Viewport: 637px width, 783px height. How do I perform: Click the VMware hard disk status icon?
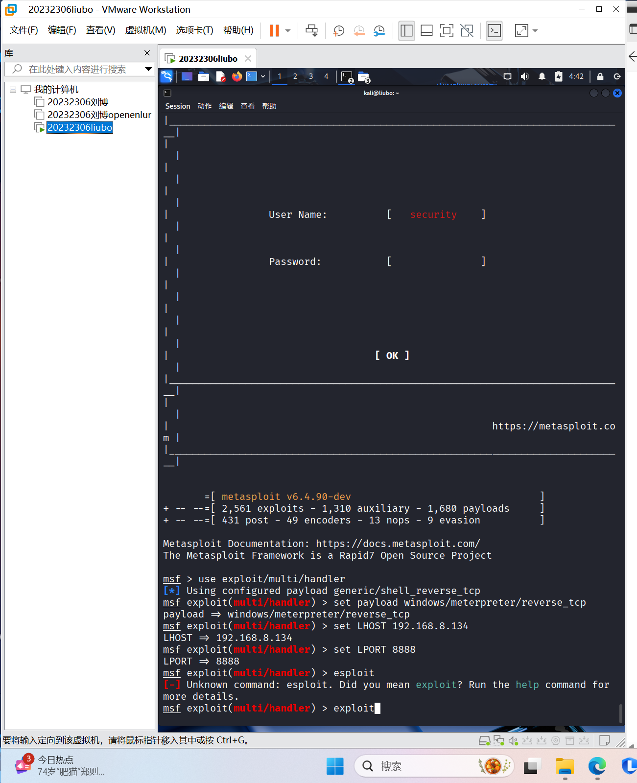[484, 740]
